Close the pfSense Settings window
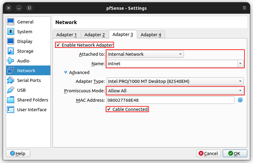Viewport: 253px width, 163px height. [x=9, y=8]
